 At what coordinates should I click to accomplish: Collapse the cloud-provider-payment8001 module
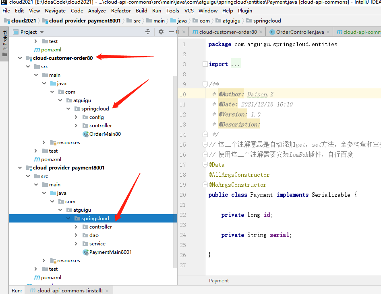point(20,168)
